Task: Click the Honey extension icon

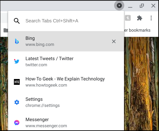Action: point(128,18)
